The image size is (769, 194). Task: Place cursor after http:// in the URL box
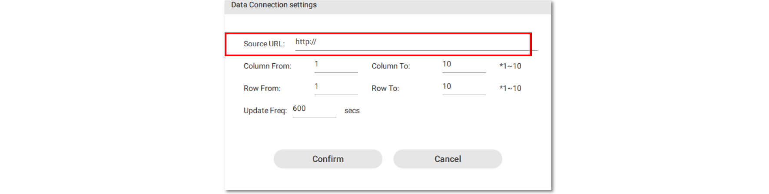[317, 42]
